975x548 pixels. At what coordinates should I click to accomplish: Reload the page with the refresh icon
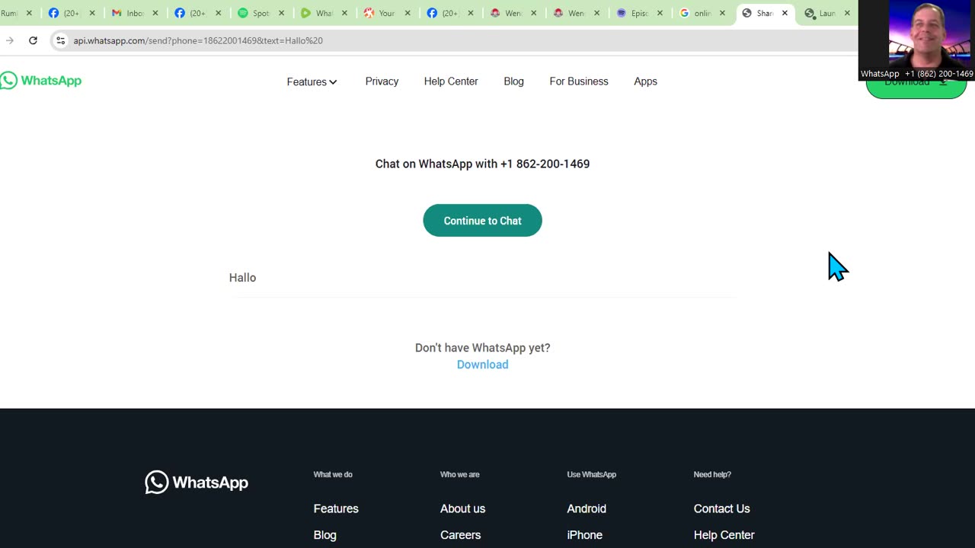[x=33, y=40]
